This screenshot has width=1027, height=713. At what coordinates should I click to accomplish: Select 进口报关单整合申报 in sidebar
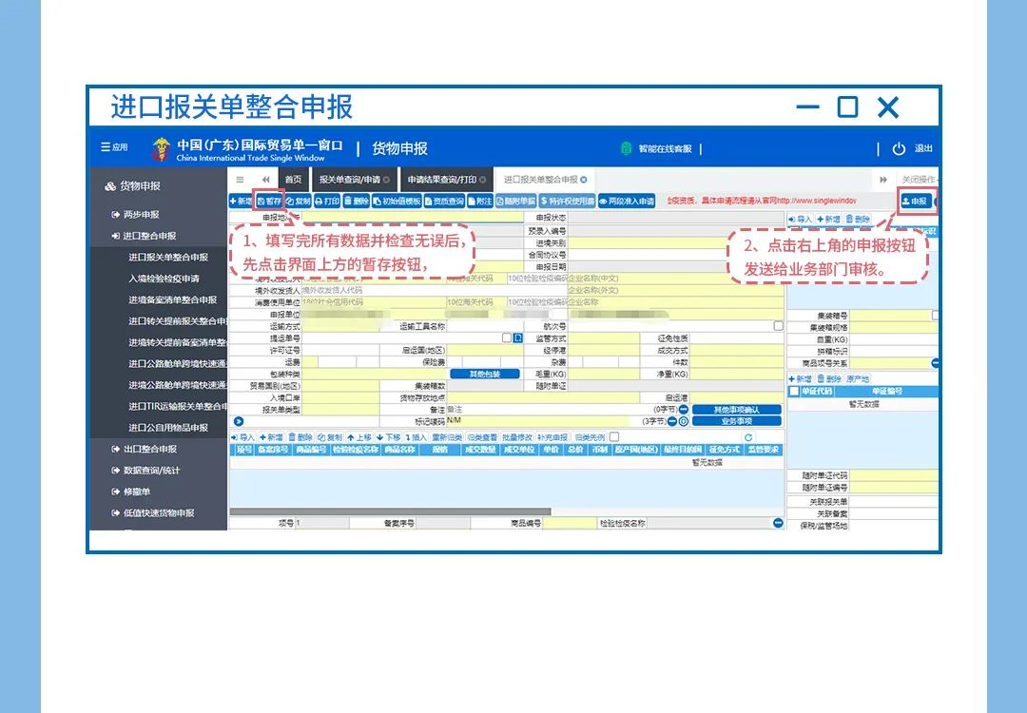click(x=168, y=258)
